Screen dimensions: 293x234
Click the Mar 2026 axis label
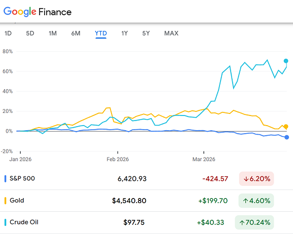pos(204,160)
